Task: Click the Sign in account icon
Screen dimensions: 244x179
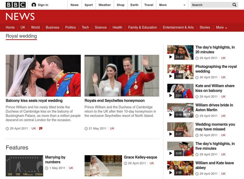Action: click(34, 5)
